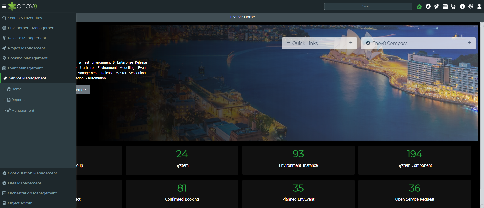Toggle the hamburger menu icon
The image size is (484, 208).
tap(4, 6)
